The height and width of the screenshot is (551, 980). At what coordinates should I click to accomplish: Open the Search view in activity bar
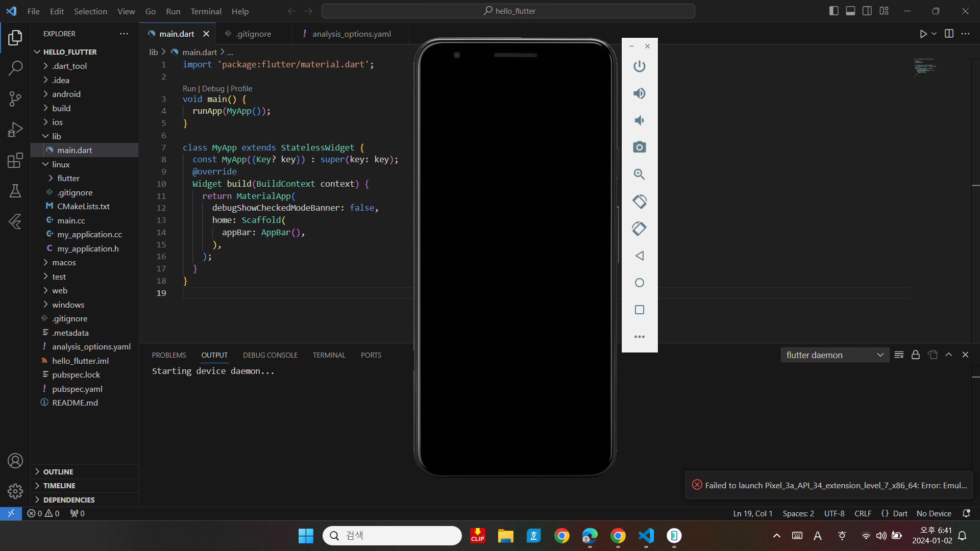(15, 68)
